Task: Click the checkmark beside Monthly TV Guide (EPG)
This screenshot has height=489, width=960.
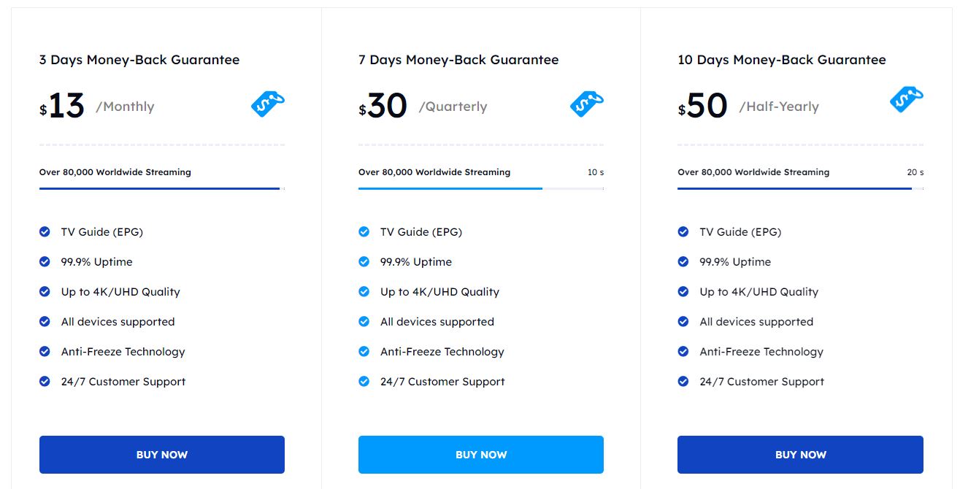Action: [x=44, y=231]
